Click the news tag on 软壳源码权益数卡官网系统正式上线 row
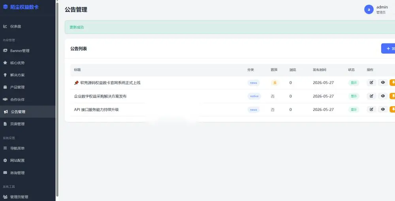 coord(254,83)
